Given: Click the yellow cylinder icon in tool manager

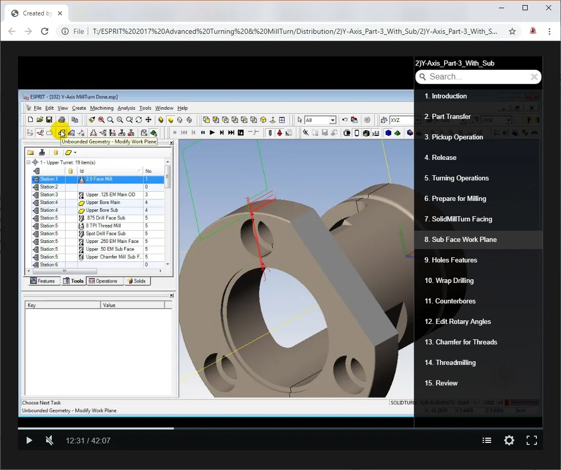Looking at the screenshot, I should point(55,152).
